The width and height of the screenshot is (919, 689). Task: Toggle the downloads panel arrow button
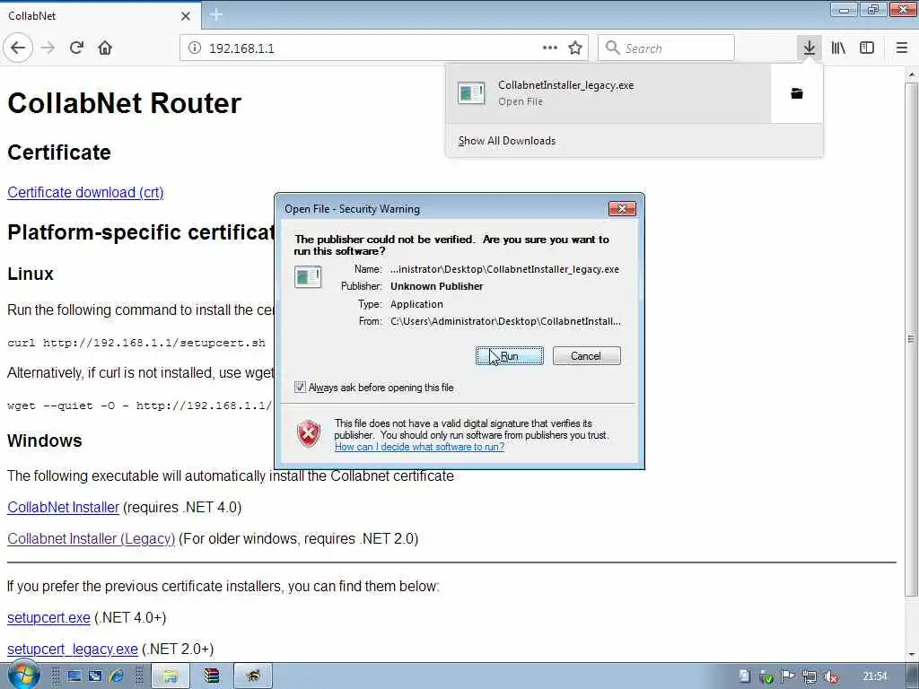tap(810, 48)
